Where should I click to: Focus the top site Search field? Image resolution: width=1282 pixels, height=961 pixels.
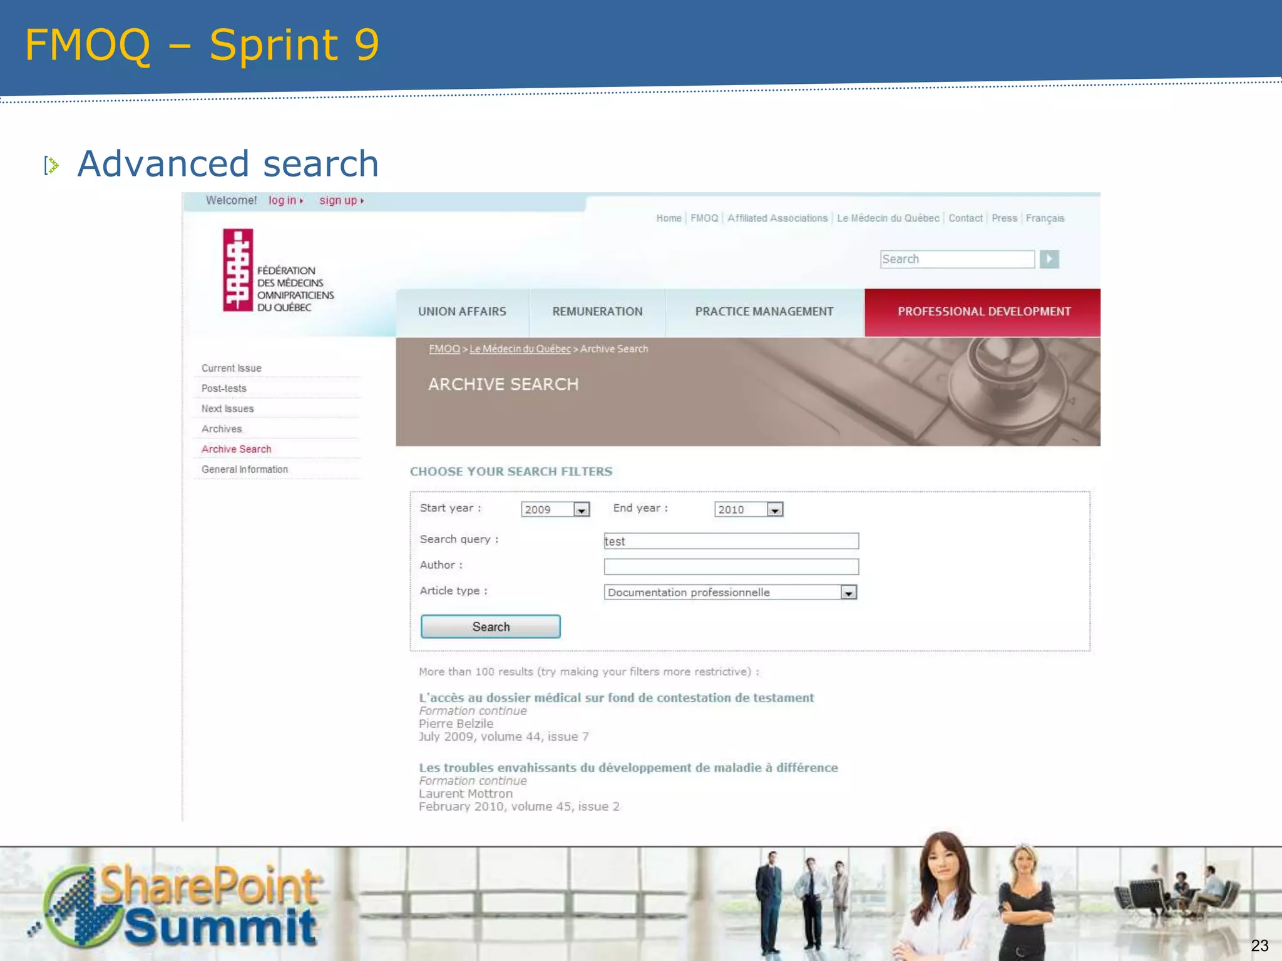(957, 259)
